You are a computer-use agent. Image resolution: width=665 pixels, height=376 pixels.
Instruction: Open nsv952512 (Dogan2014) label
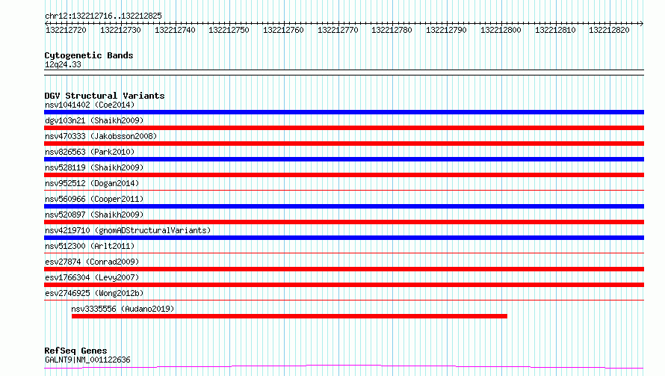[92, 183]
